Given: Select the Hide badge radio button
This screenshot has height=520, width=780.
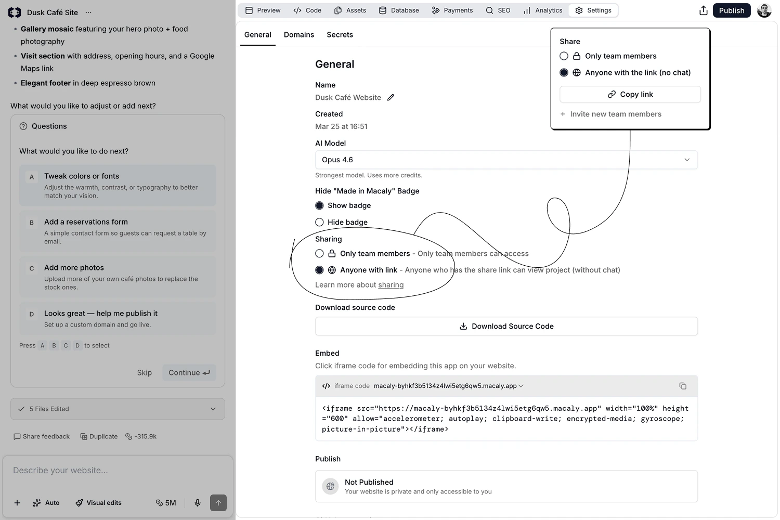Looking at the screenshot, I should (319, 222).
